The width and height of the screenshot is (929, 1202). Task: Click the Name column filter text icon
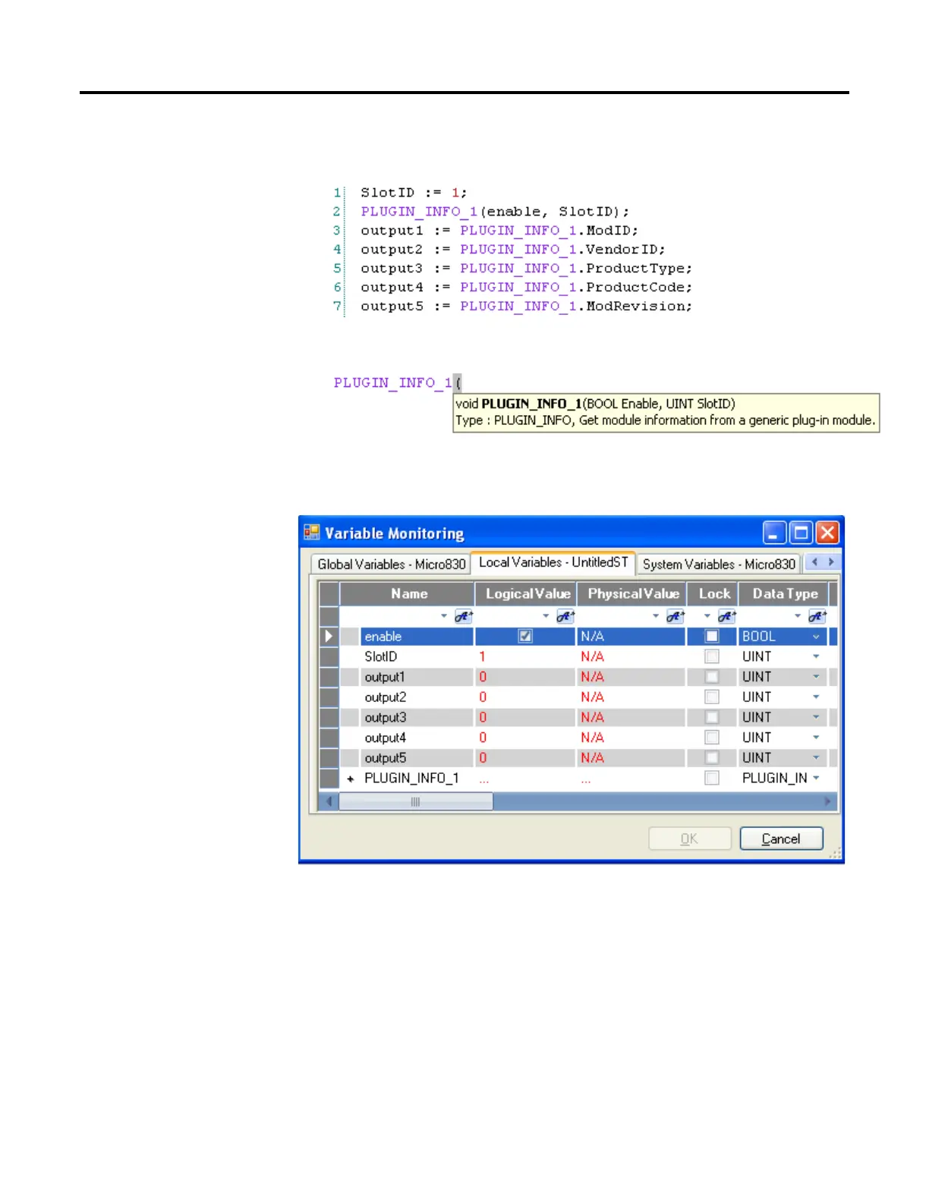pos(463,617)
